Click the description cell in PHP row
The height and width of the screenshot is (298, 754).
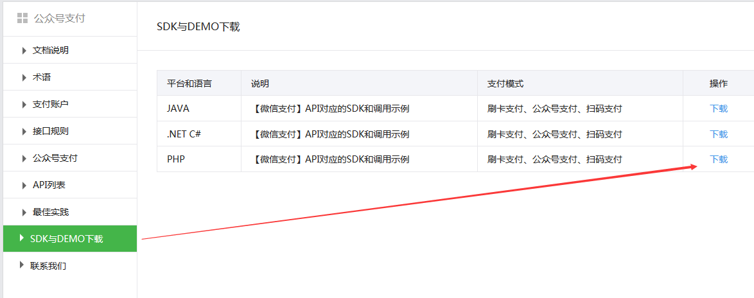(x=359, y=159)
